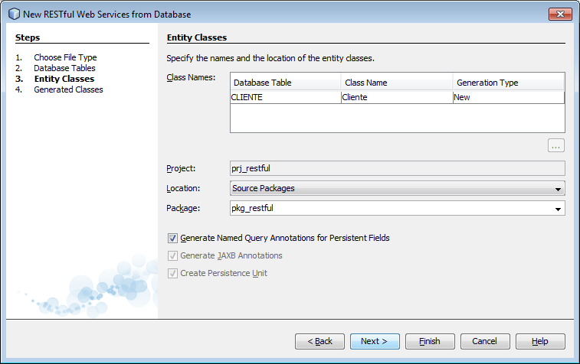Click the Class Name column header
580x364 pixels.
coord(396,83)
